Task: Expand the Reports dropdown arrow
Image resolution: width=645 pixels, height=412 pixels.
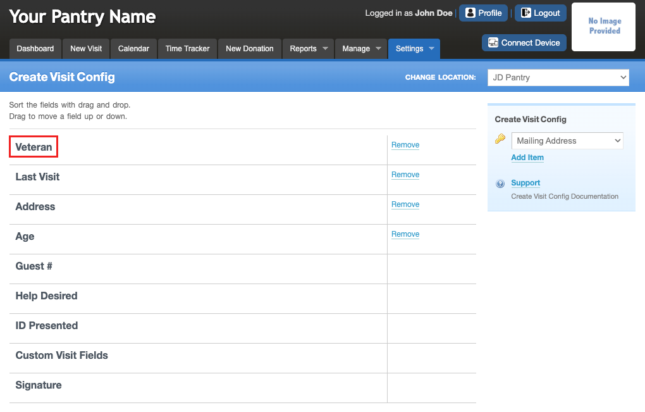Action: tap(325, 49)
